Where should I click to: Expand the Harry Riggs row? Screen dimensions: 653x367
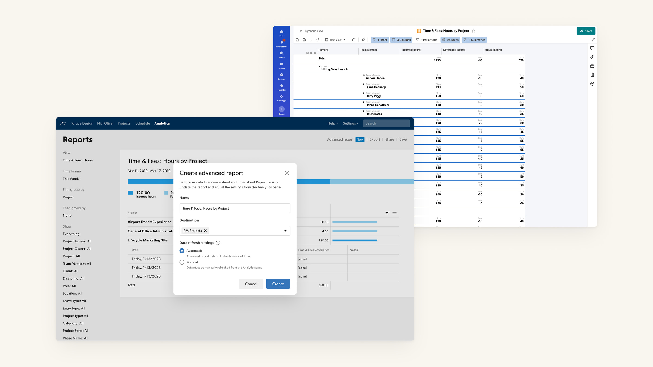click(364, 93)
